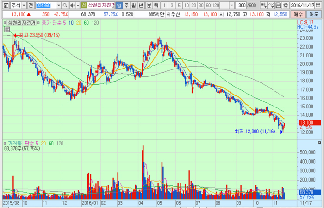Click the line overlay tool icon
Screen dimensions: 324x208
(271, 5)
